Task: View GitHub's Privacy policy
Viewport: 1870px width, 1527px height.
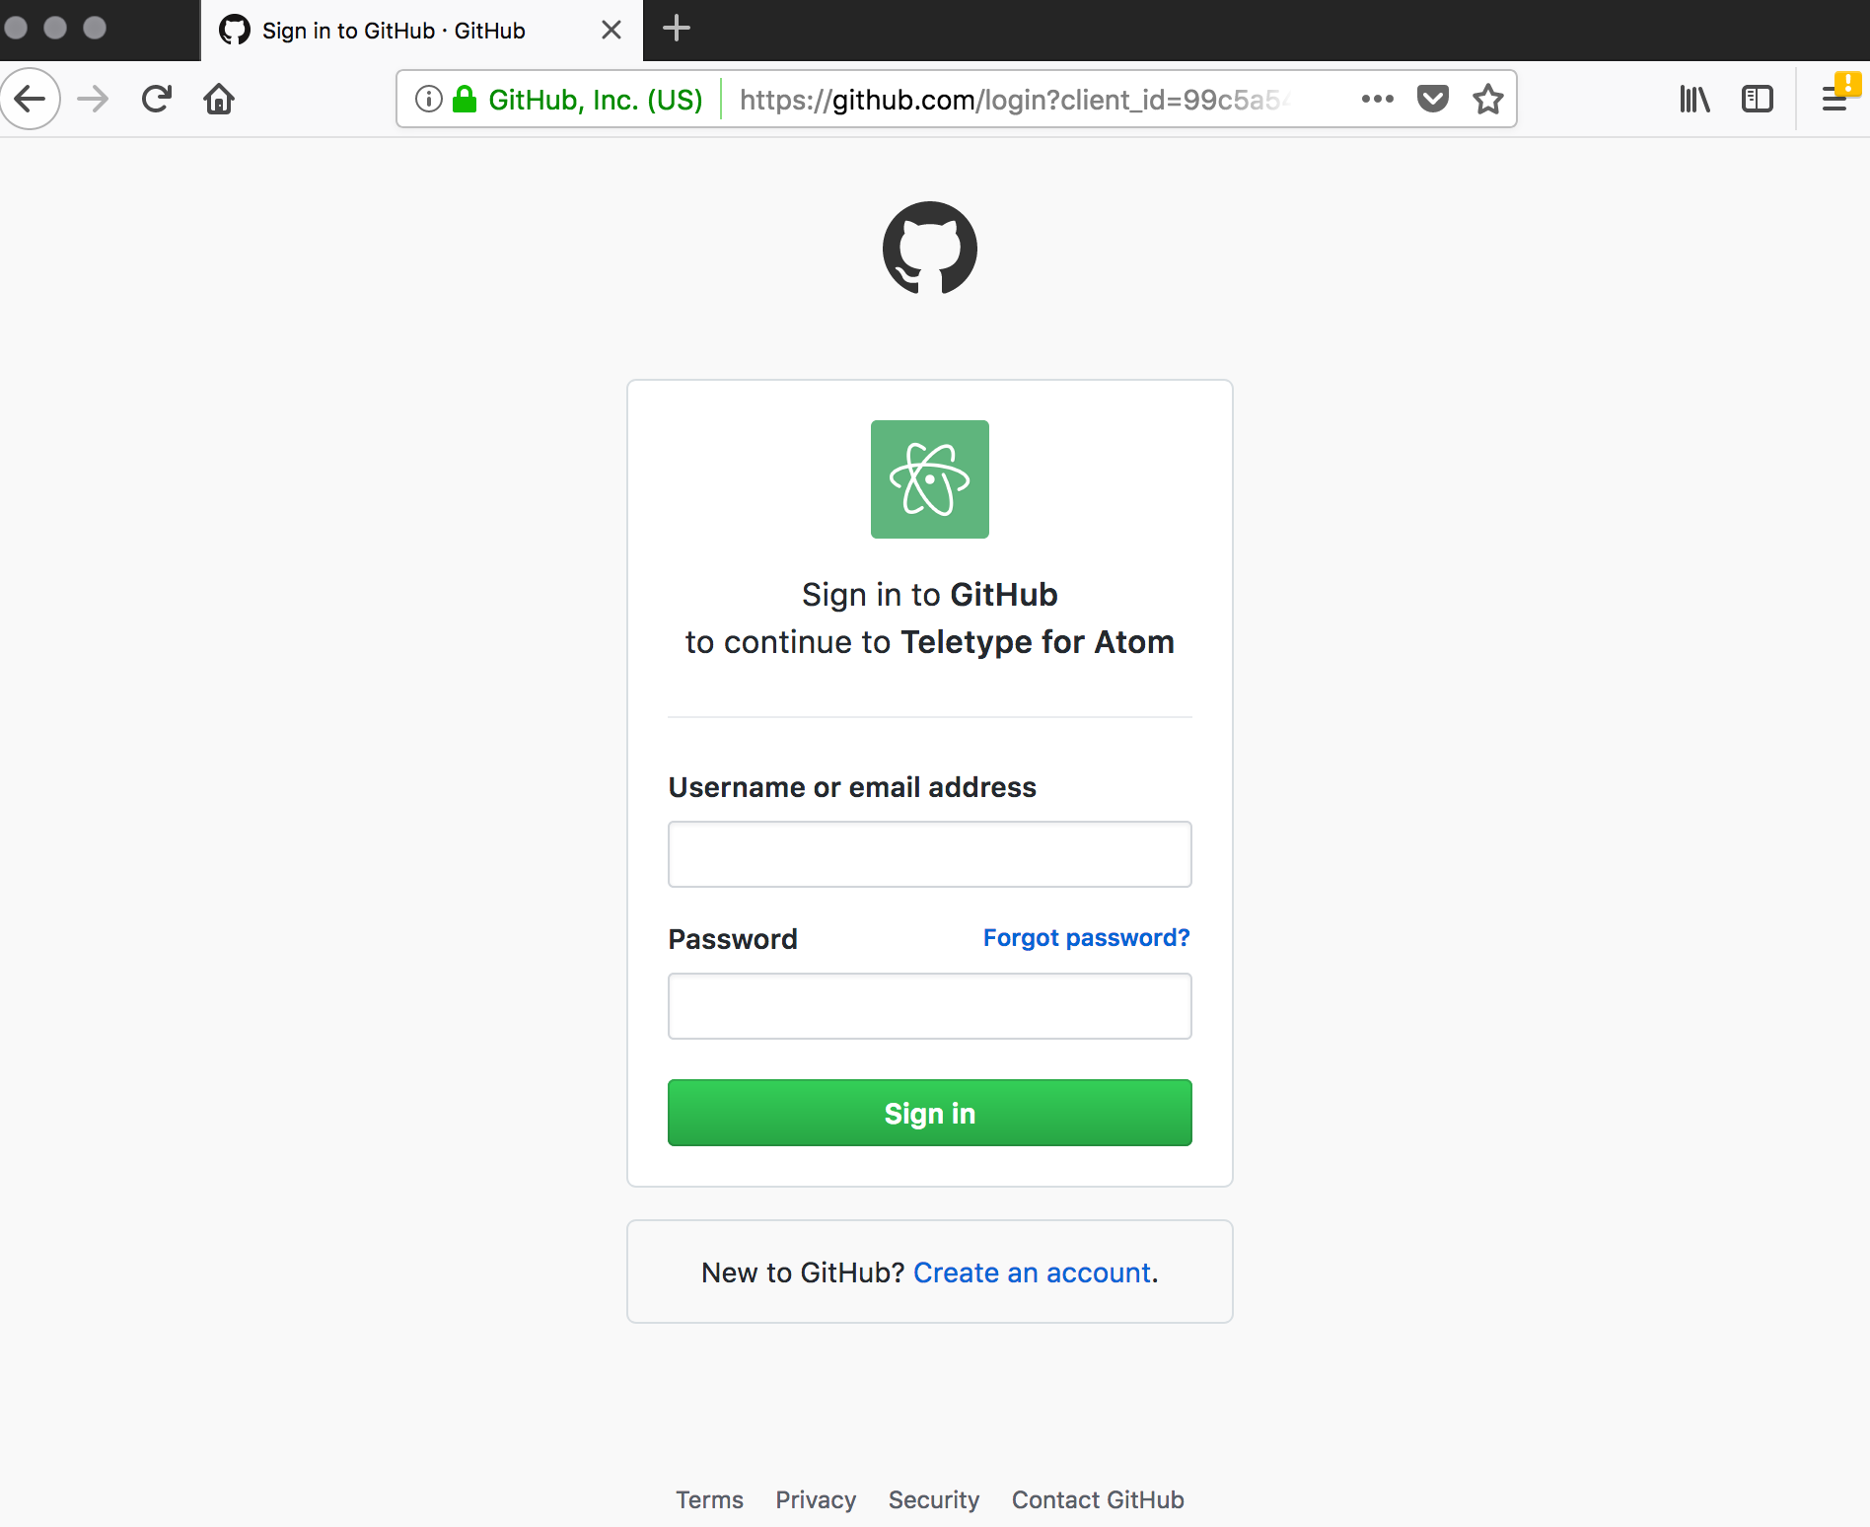Action: pyautogui.click(x=815, y=1499)
